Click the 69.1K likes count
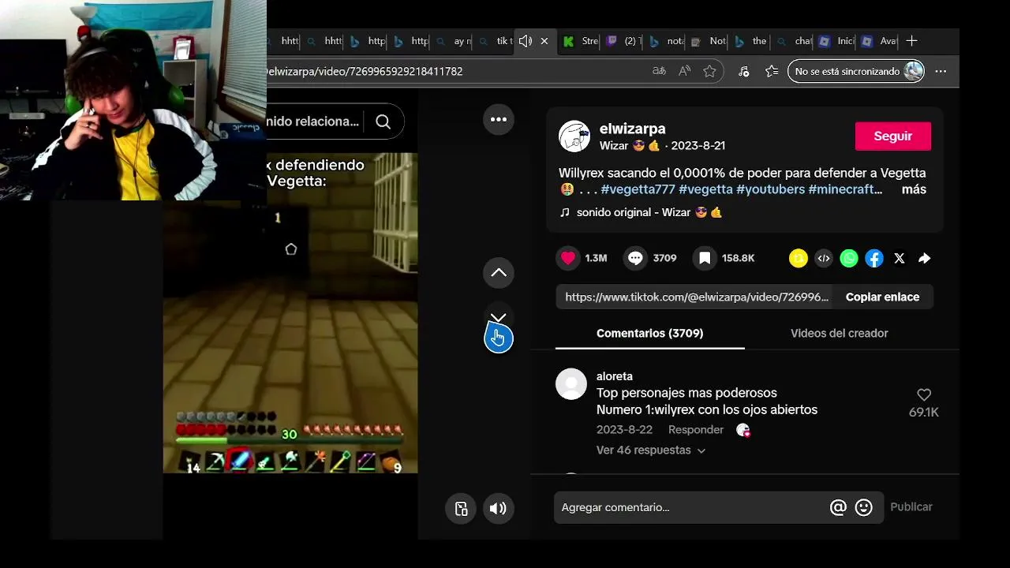 point(924,413)
